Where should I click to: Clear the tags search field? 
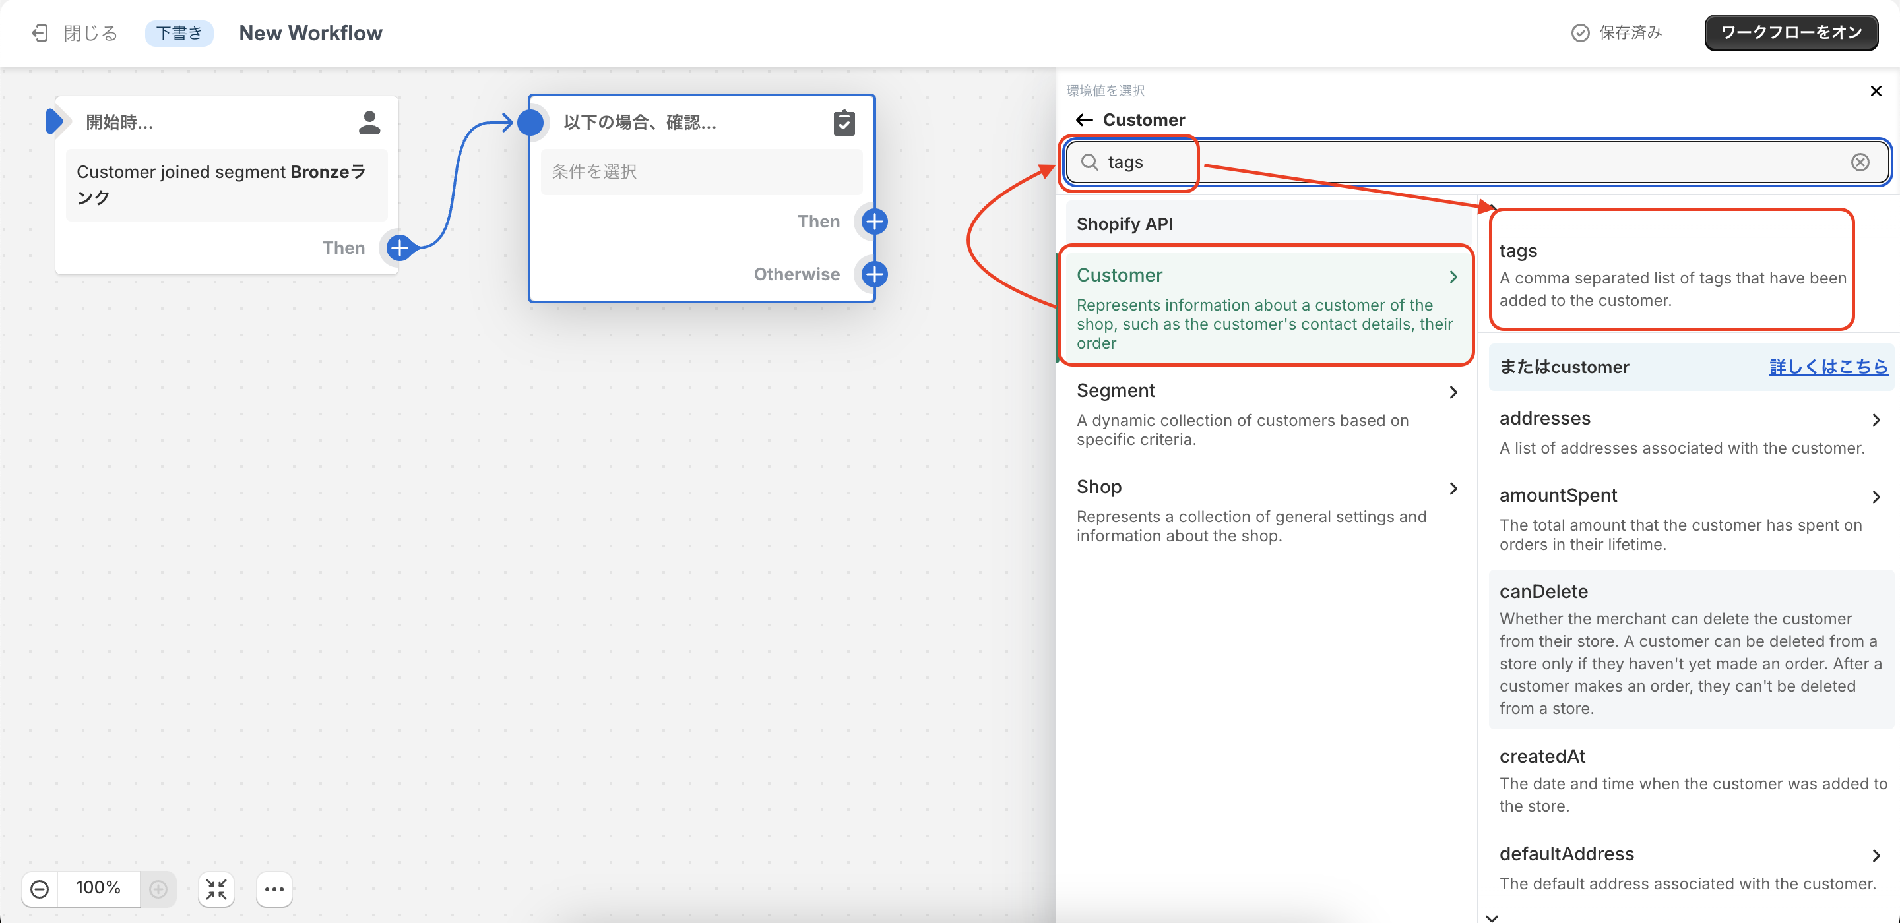pos(1860,162)
